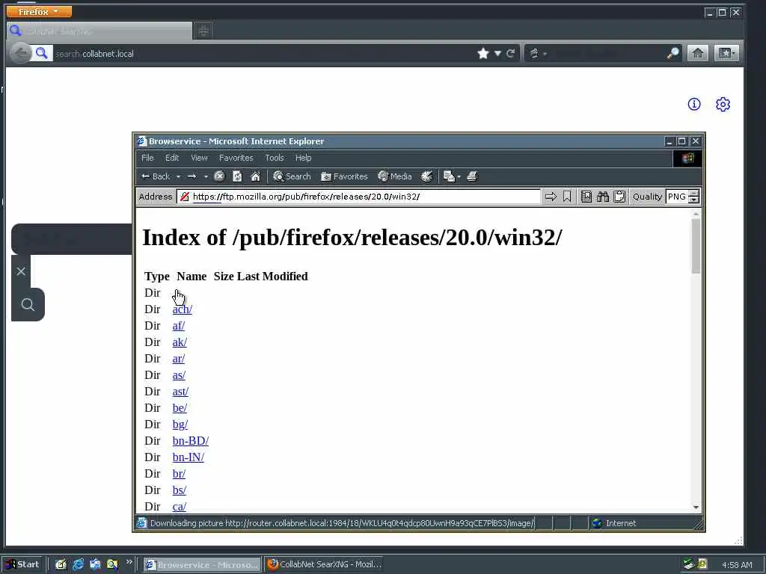Click the Back button in Internet Explorer
Viewport: 766px width, 574px height.
tap(156, 176)
